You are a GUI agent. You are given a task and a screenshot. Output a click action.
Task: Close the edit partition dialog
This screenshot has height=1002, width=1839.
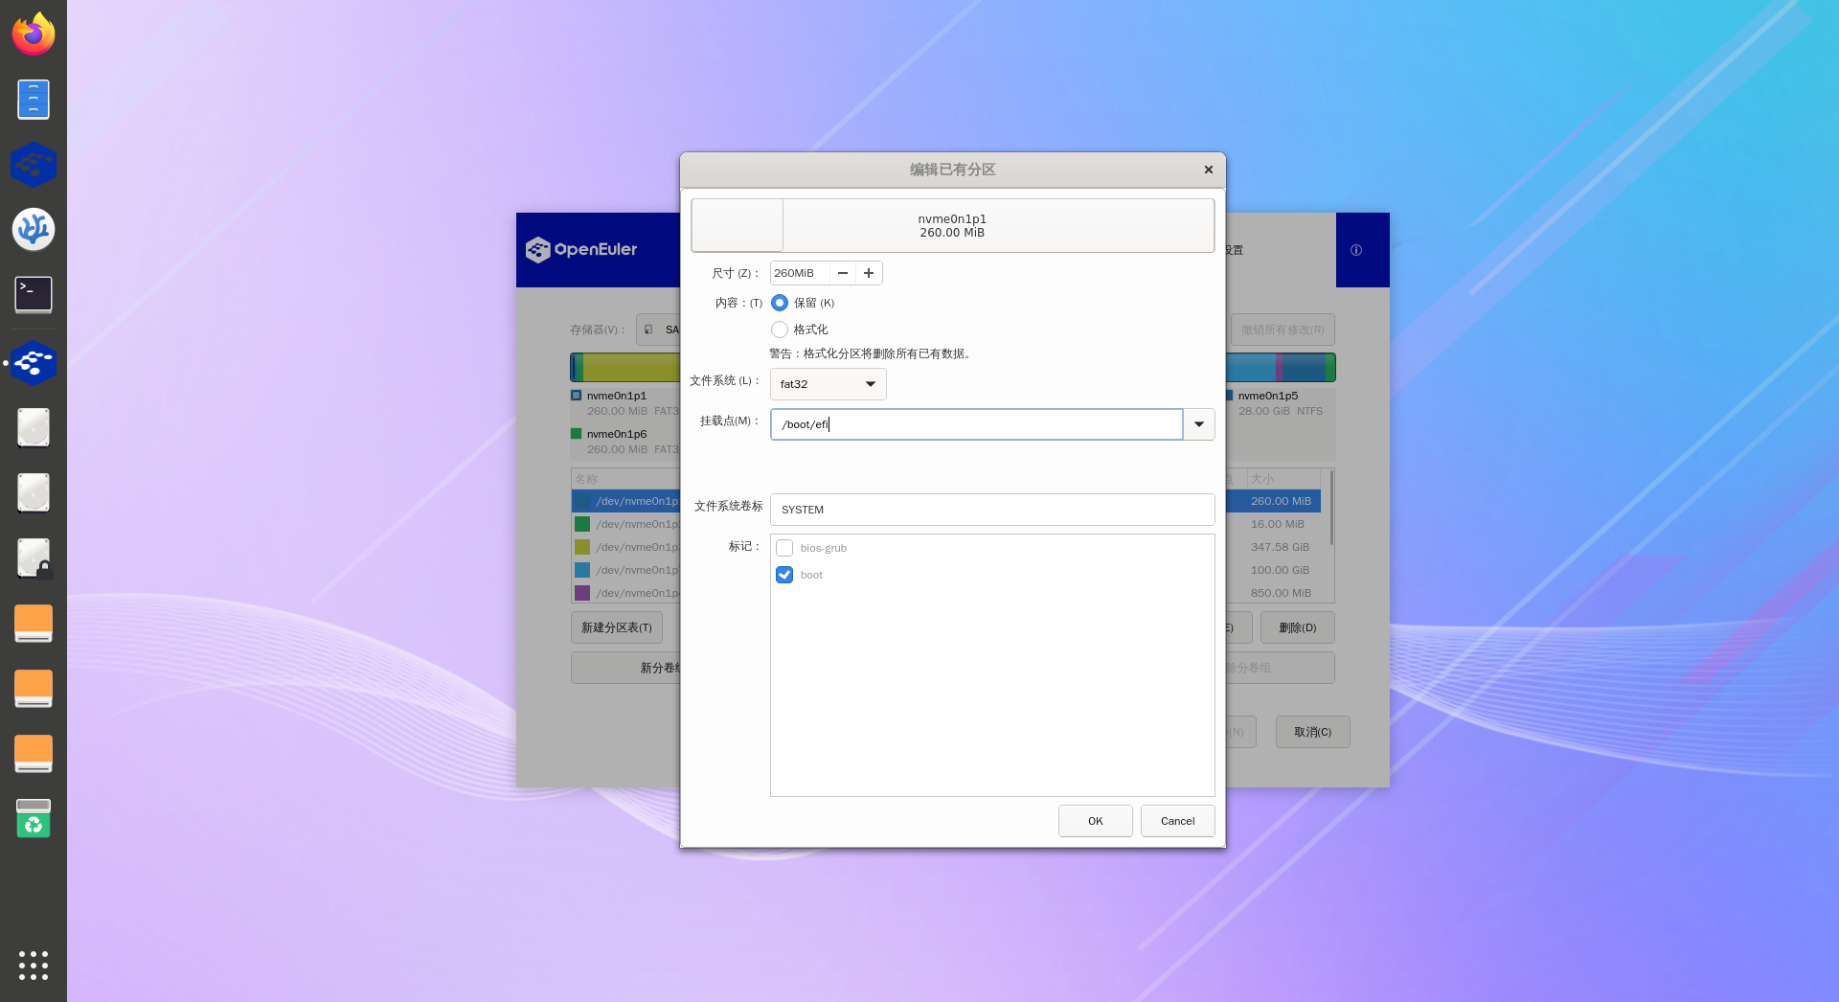[x=1208, y=170]
